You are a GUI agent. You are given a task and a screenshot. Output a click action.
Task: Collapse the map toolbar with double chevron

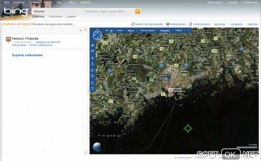click(x=189, y=30)
